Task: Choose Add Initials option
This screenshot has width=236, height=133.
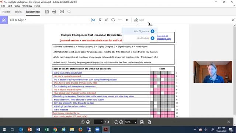Action: point(140,38)
